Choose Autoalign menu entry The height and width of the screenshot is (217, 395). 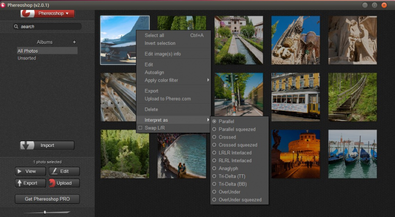(x=174, y=72)
